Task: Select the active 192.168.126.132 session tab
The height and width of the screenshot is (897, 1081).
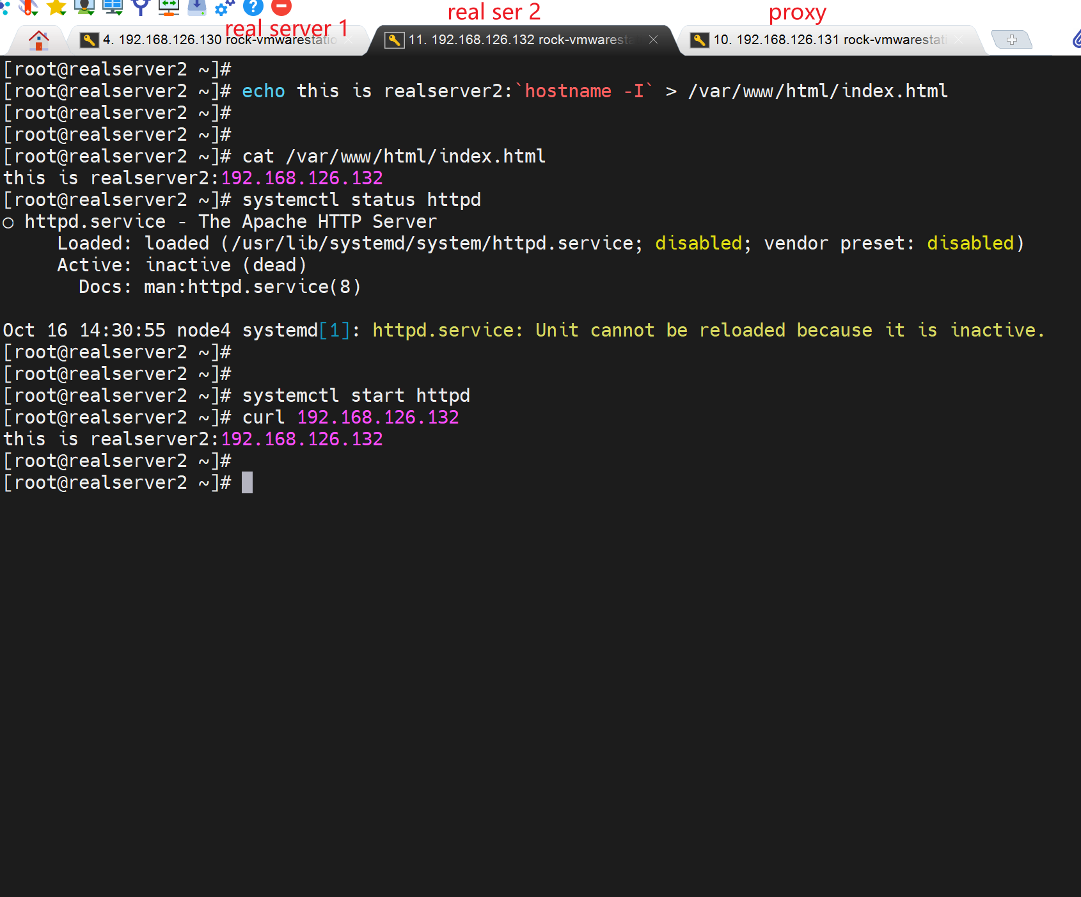Action: tap(518, 40)
